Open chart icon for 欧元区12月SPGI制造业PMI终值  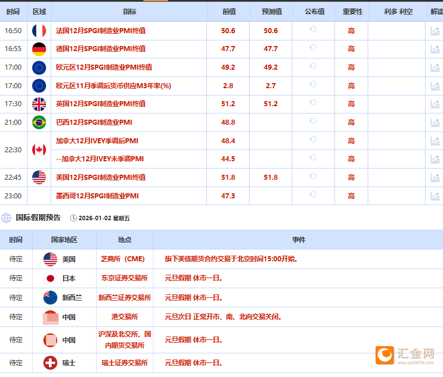pos(435,67)
